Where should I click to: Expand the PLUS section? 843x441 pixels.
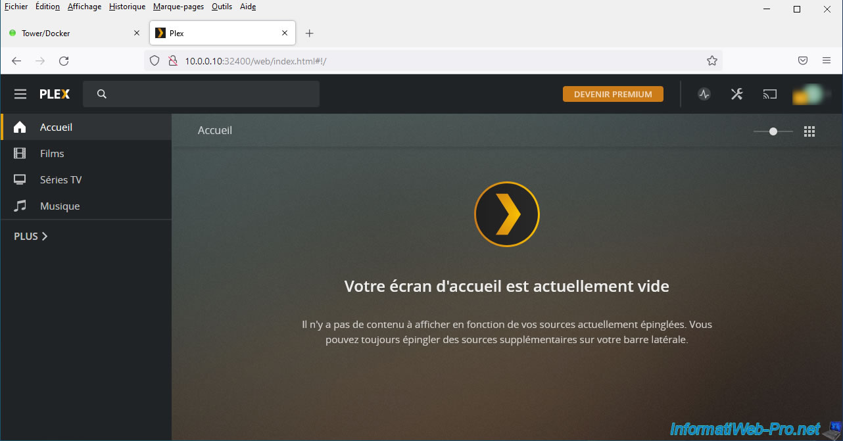(x=31, y=236)
